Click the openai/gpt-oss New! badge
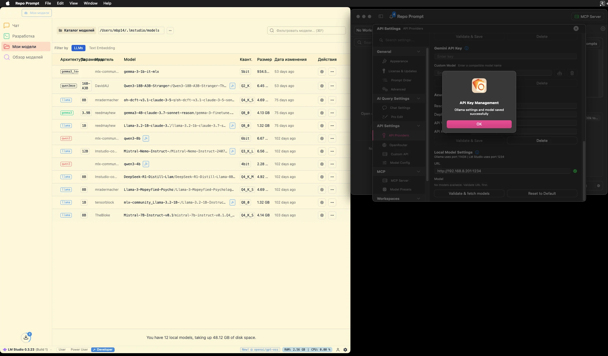Viewport: 608px width, 356px height. [x=260, y=350]
